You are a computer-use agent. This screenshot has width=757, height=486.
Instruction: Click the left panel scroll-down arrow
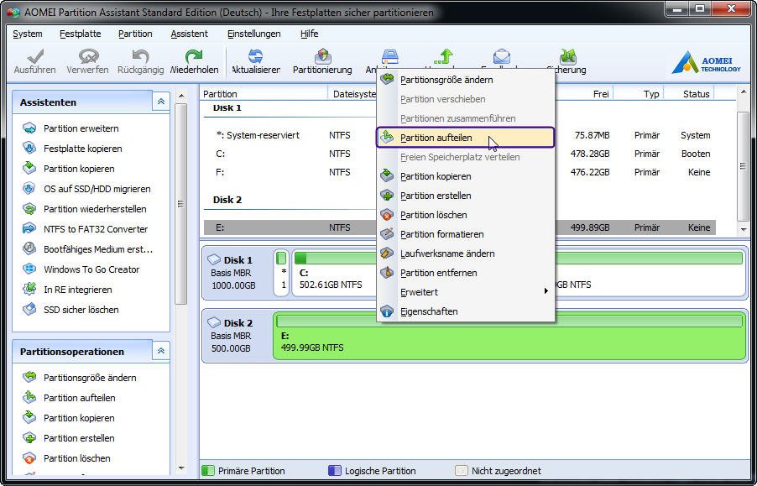point(181,468)
